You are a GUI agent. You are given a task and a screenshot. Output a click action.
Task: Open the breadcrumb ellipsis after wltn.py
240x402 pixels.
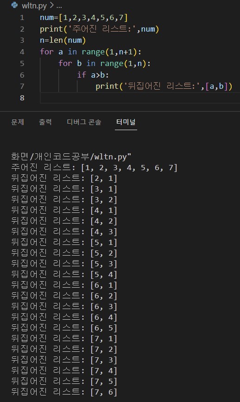[59, 6]
